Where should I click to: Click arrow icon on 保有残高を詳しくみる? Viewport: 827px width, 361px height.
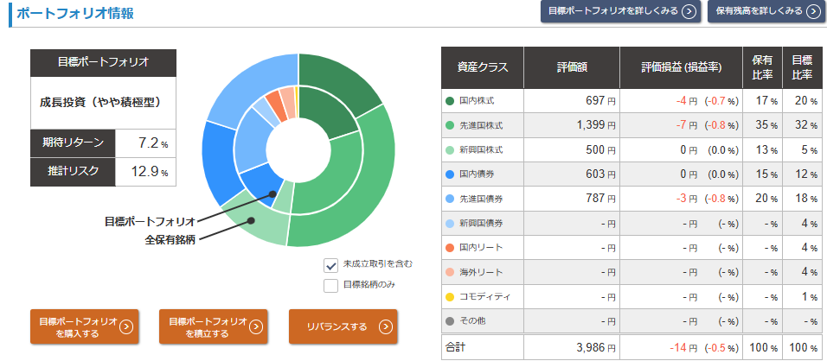pos(811,11)
